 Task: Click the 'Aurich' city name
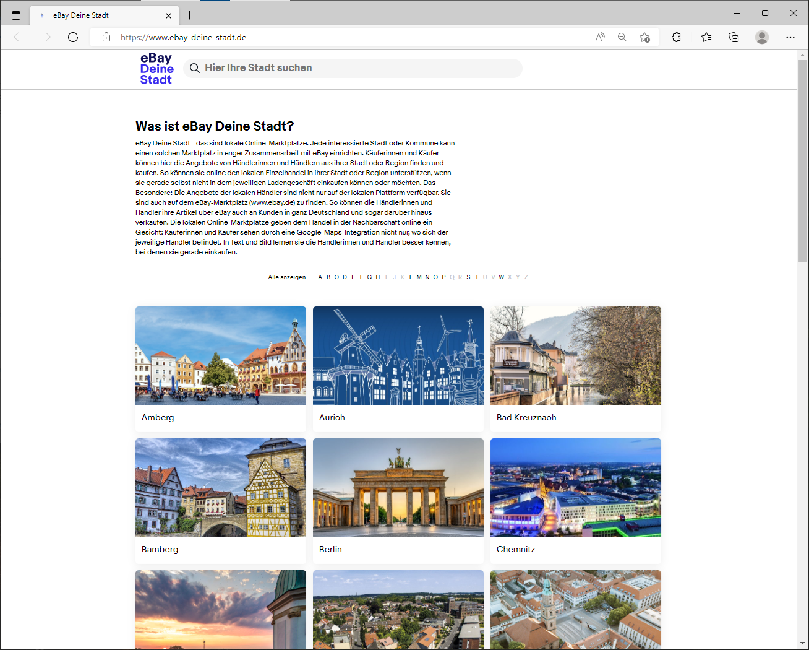pyautogui.click(x=332, y=418)
